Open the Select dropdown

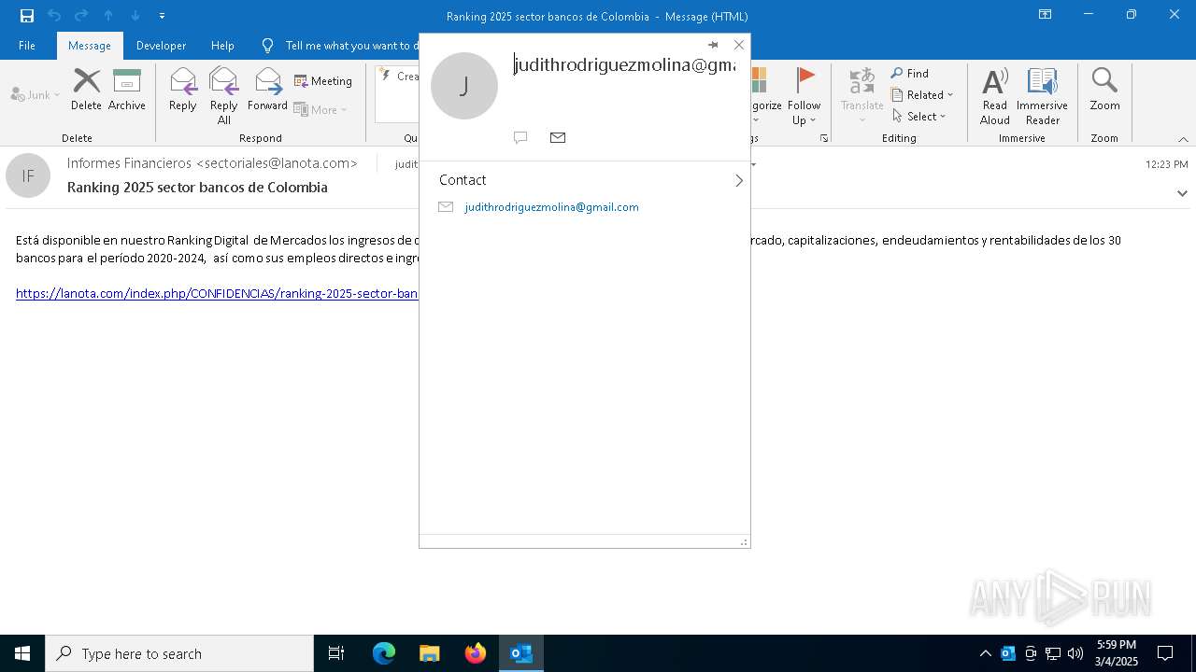919,117
